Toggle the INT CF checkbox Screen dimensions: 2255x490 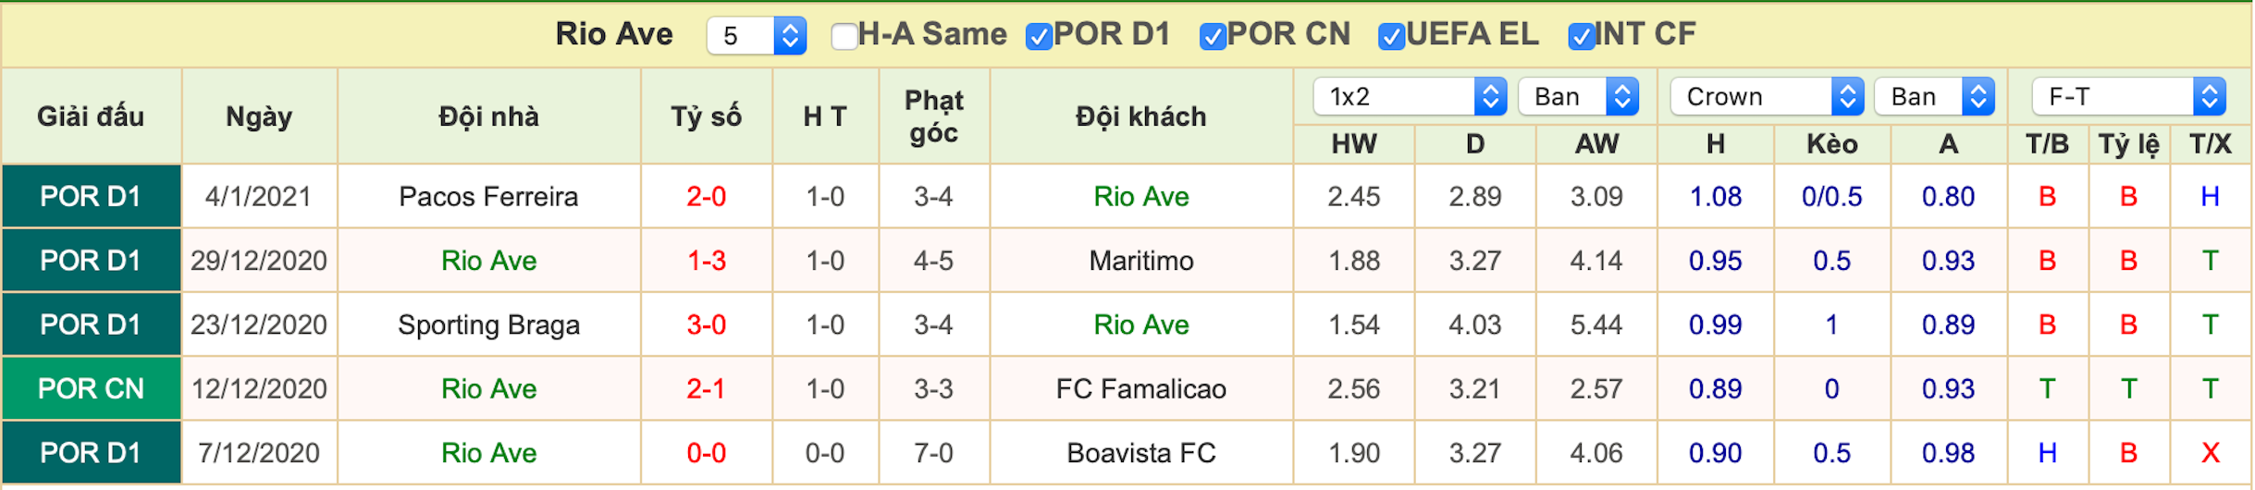click(x=1581, y=36)
